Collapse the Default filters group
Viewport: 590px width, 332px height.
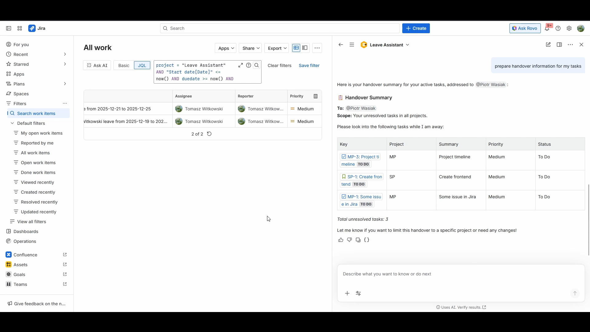(12, 123)
